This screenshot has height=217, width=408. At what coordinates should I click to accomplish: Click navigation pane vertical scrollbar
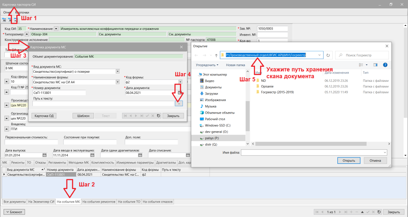point(247,116)
